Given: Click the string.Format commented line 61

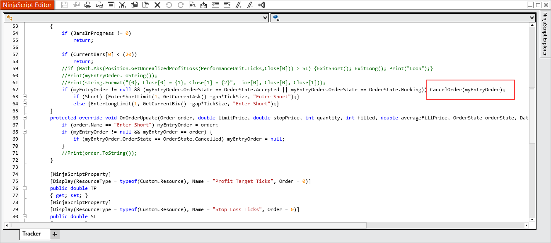Looking at the screenshot, I should 194,83.
